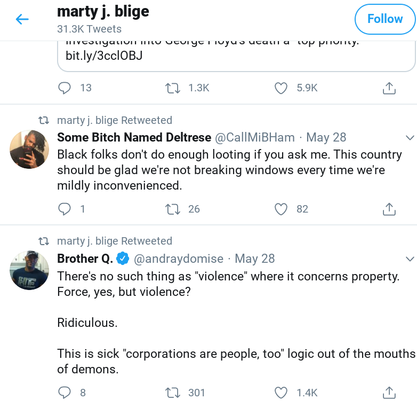Image resolution: width=417 pixels, height=407 pixels.
Task: Go back using the arrow icon
Action: click(x=22, y=20)
